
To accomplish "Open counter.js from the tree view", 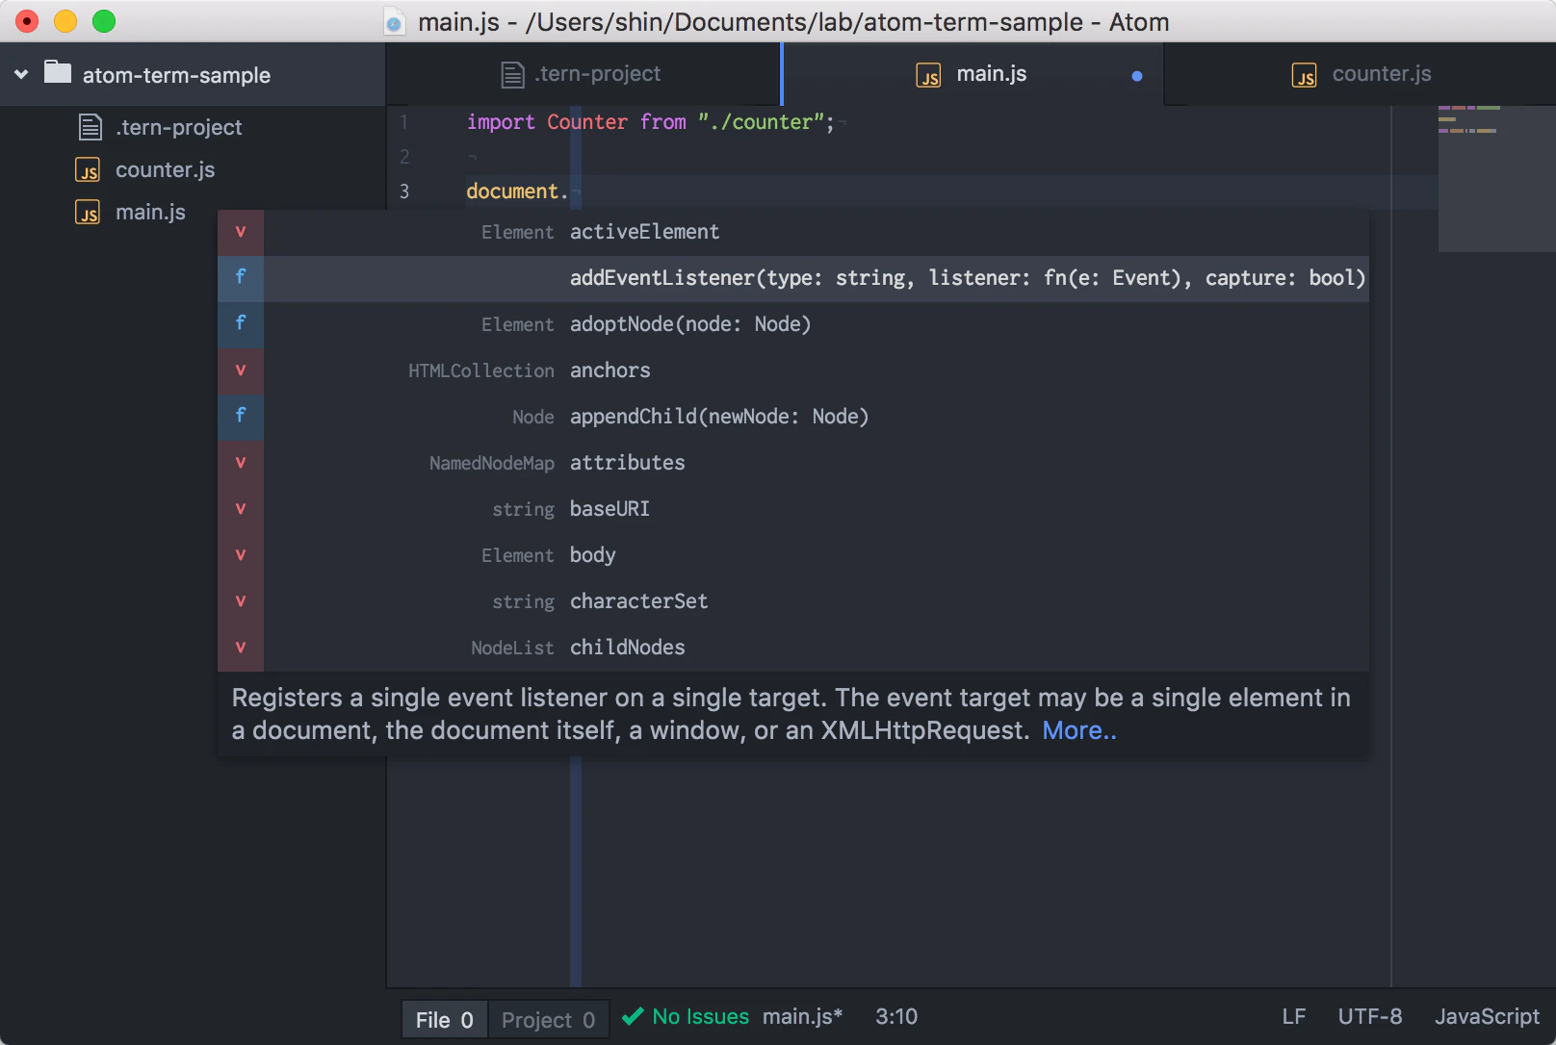I will (166, 169).
